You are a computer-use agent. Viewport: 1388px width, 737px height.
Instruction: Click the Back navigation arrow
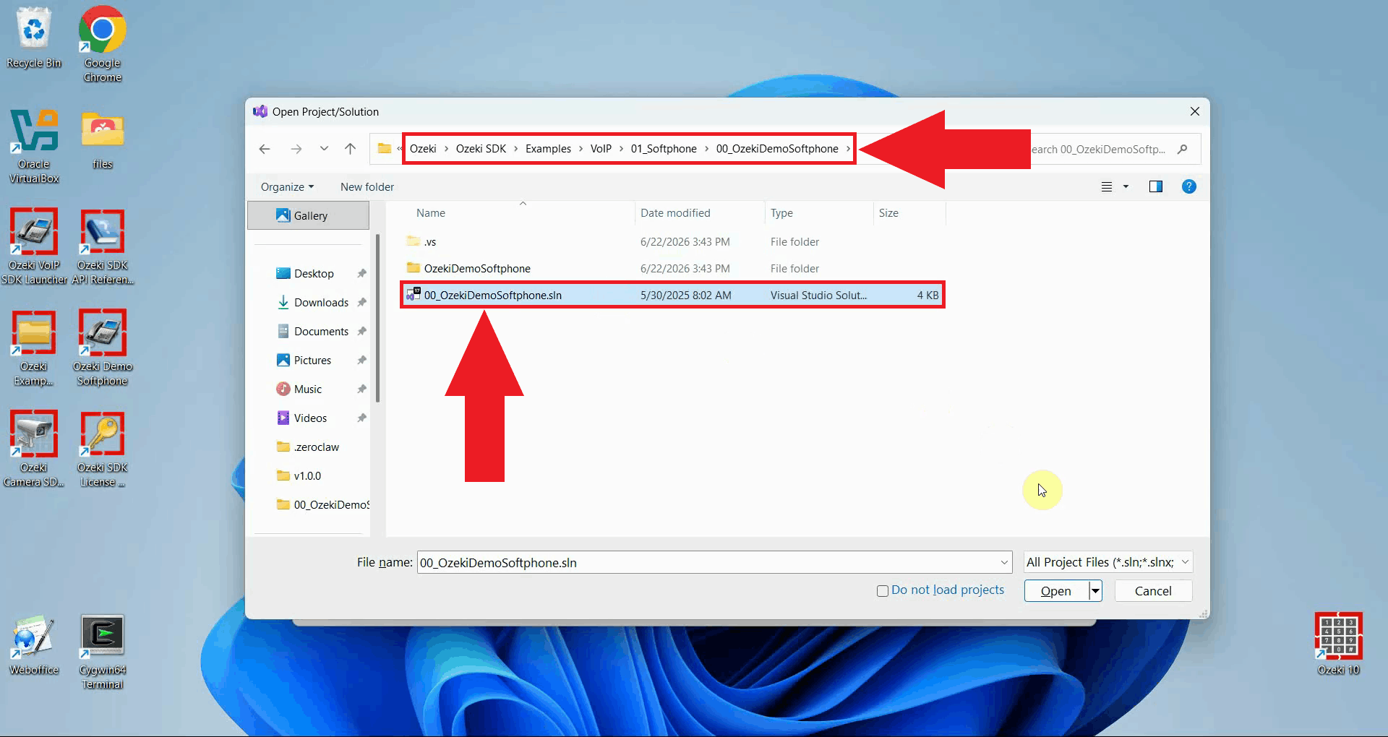[265, 149]
